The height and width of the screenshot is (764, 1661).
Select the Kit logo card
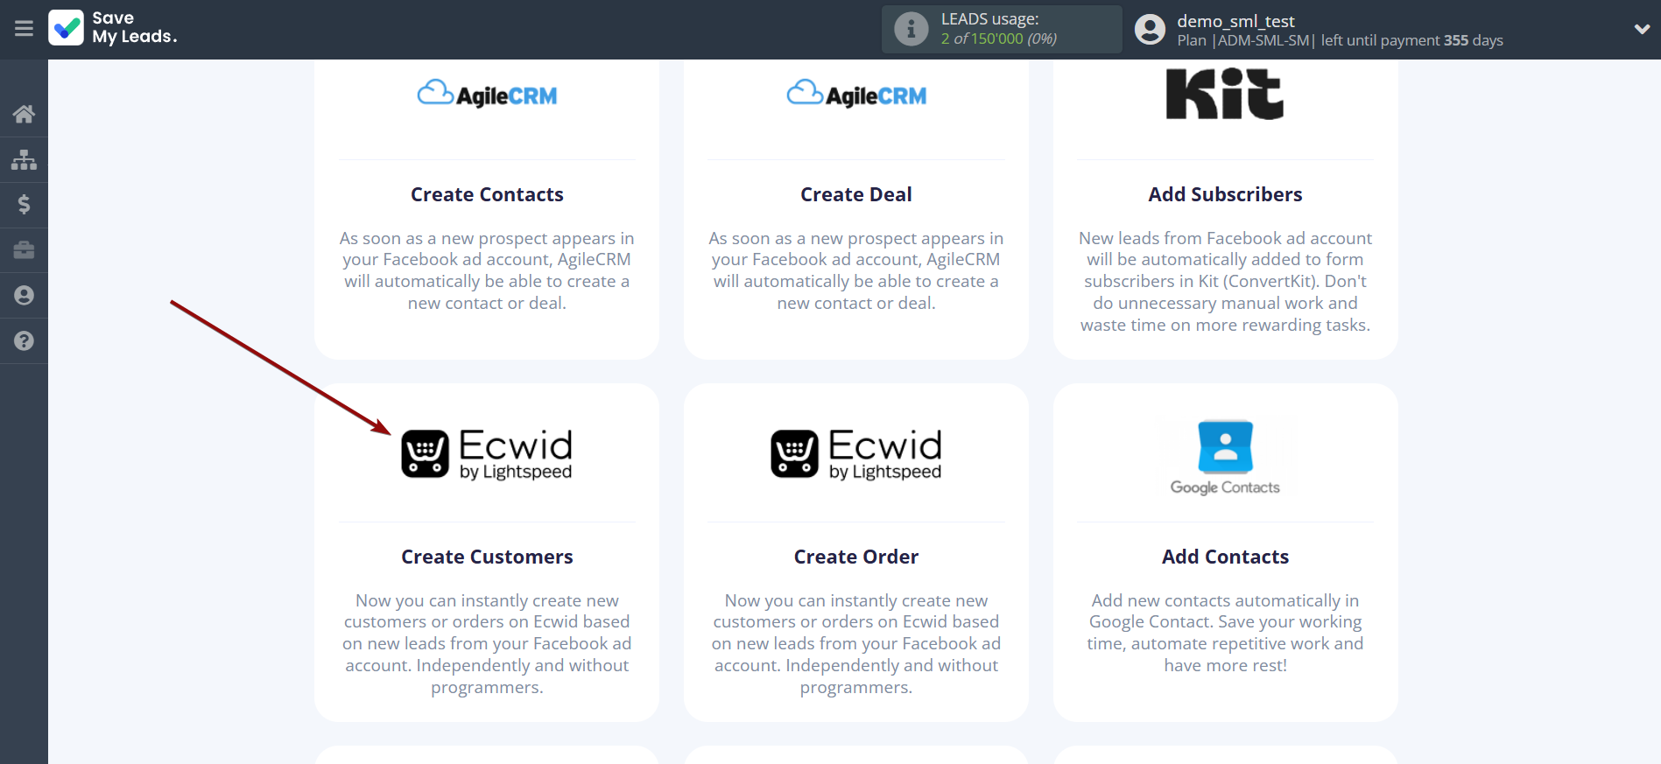1225,95
